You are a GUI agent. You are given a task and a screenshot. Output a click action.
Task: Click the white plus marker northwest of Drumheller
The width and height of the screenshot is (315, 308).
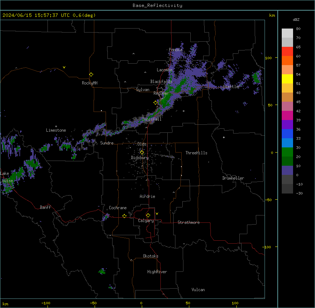click(x=224, y=137)
